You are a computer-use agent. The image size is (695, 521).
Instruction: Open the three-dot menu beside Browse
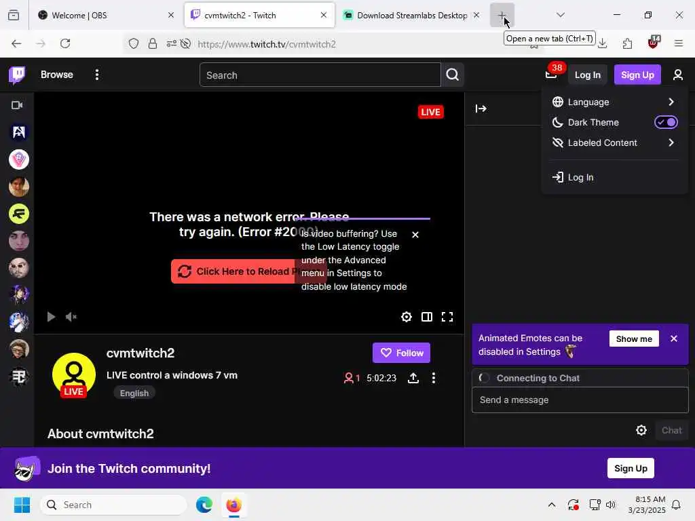click(97, 75)
